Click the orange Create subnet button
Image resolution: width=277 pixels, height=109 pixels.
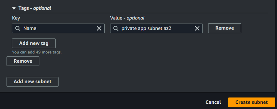(x=252, y=102)
